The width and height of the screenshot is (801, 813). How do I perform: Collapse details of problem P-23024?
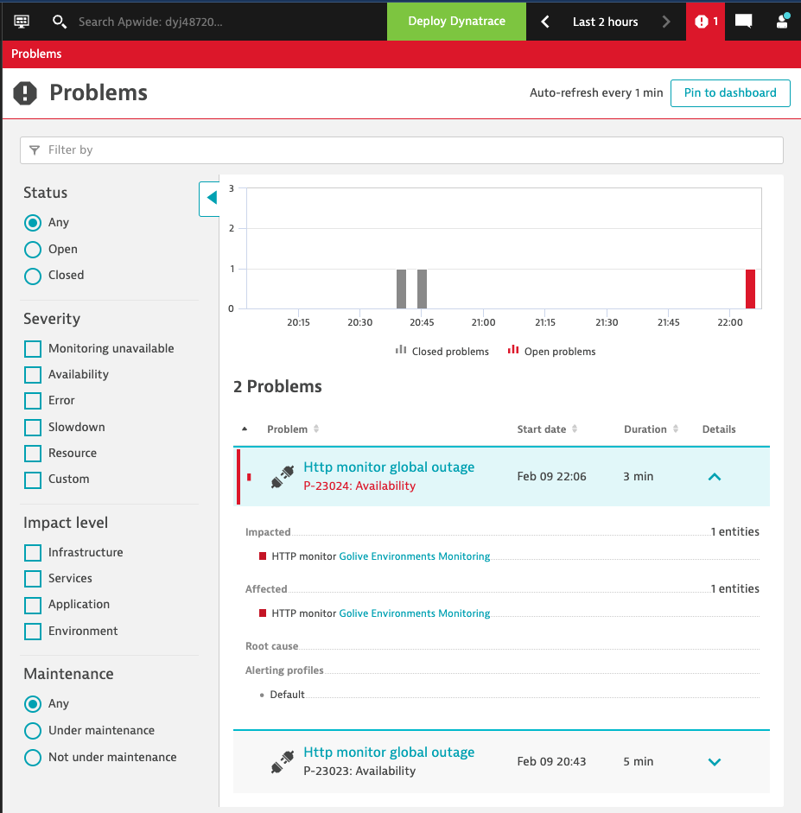(x=714, y=476)
